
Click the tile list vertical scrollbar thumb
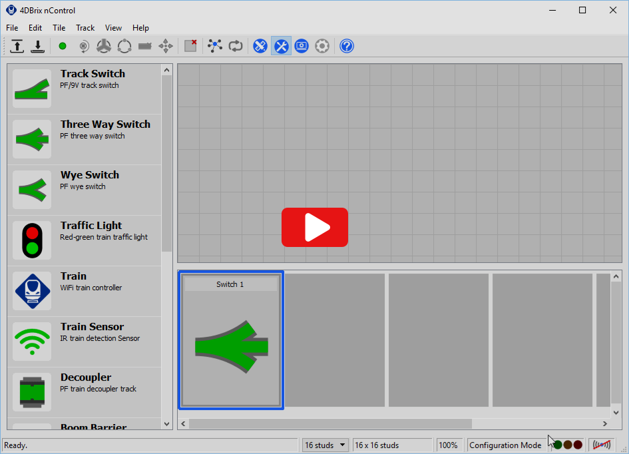pyautogui.click(x=167, y=164)
